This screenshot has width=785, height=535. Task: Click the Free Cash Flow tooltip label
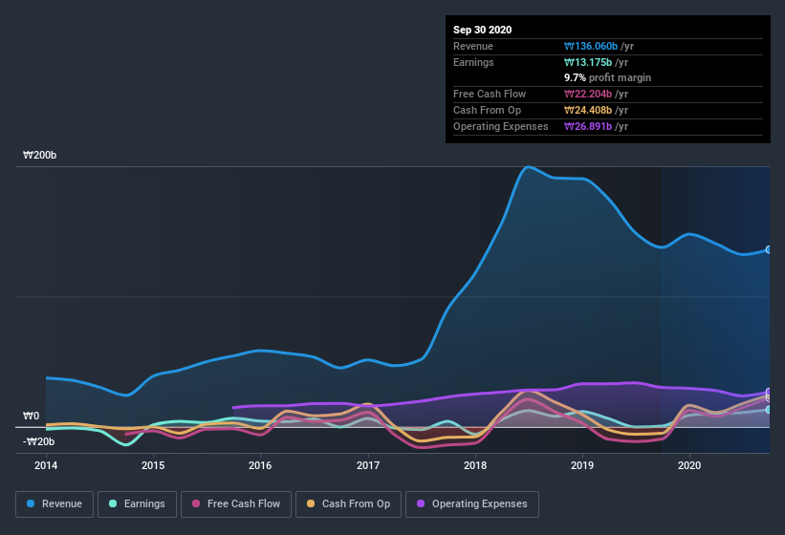tap(490, 94)
